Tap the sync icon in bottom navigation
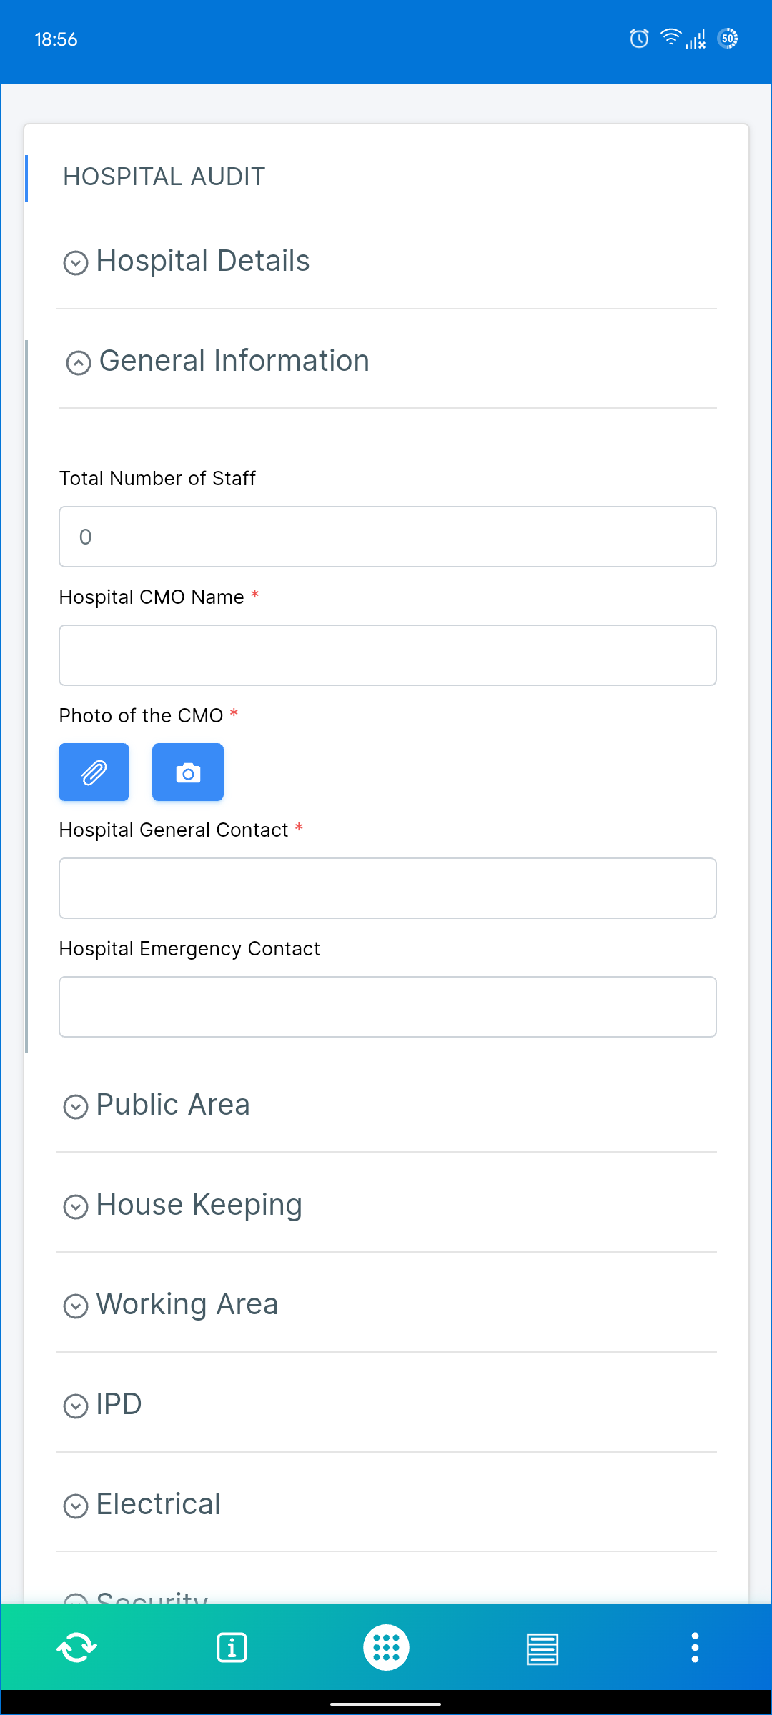 (76, 1647)
